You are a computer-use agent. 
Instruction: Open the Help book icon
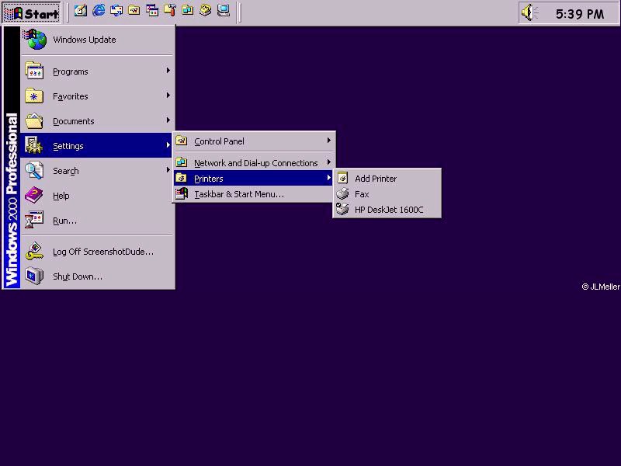(x=34, y=196)
